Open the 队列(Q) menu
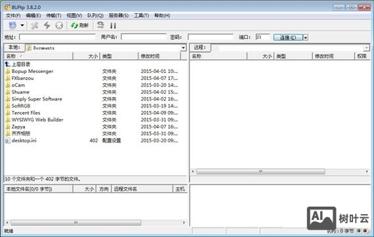This screenshot has width=374, height=237. [x=95, y=16]
